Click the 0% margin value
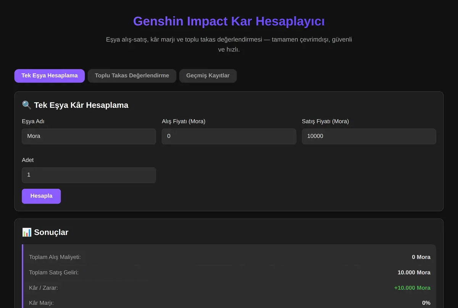This screenshot has width=458, height=308. (x=426, y=303)
